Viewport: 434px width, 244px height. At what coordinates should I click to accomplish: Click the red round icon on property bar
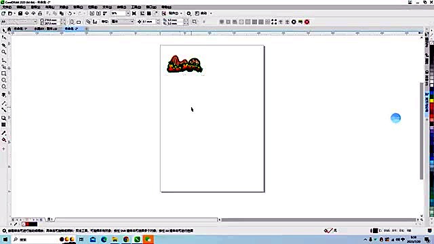[x=307, y=22]
